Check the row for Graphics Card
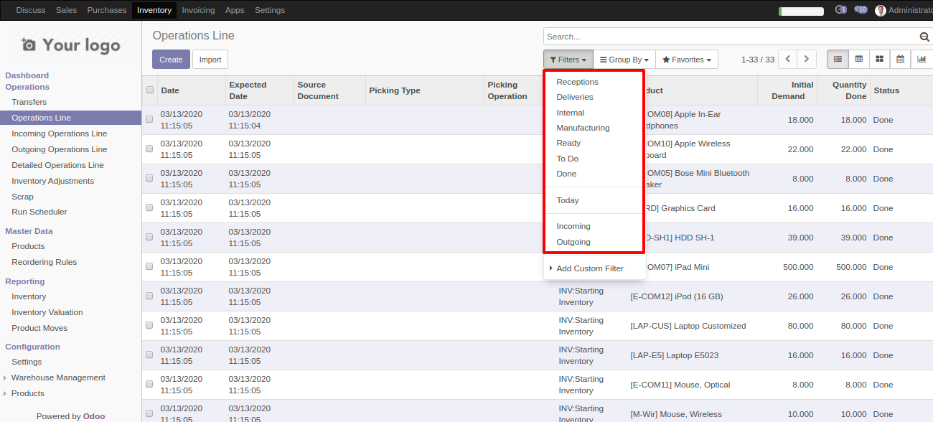 149,208
